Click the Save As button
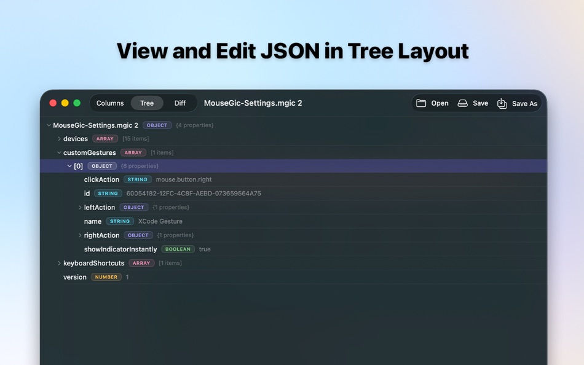 (x=524, y=103)
